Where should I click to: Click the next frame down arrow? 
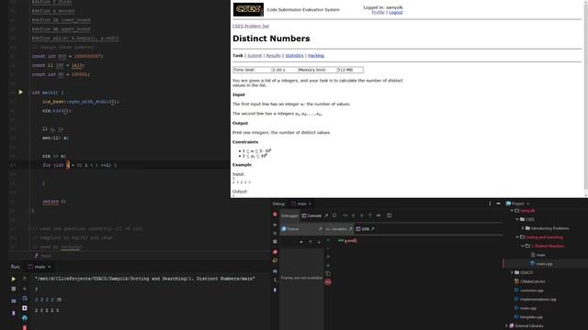tap(319, 242)
